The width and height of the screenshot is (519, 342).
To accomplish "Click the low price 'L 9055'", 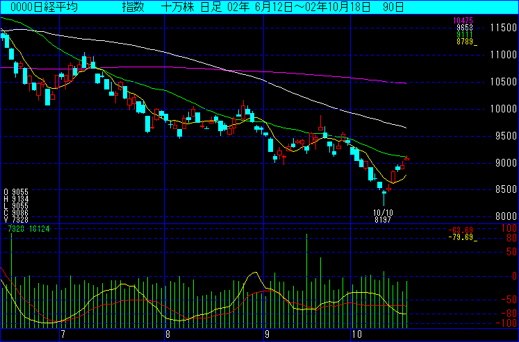I will (x=16, y=206).
